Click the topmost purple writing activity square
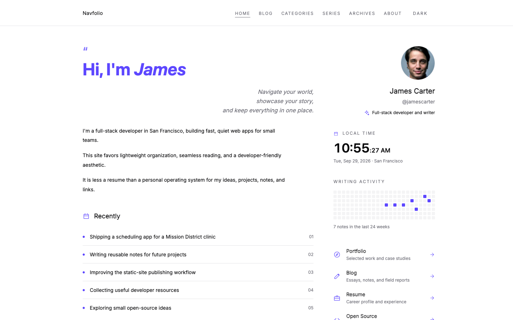The image size is (513, 320). coord(425,196)
